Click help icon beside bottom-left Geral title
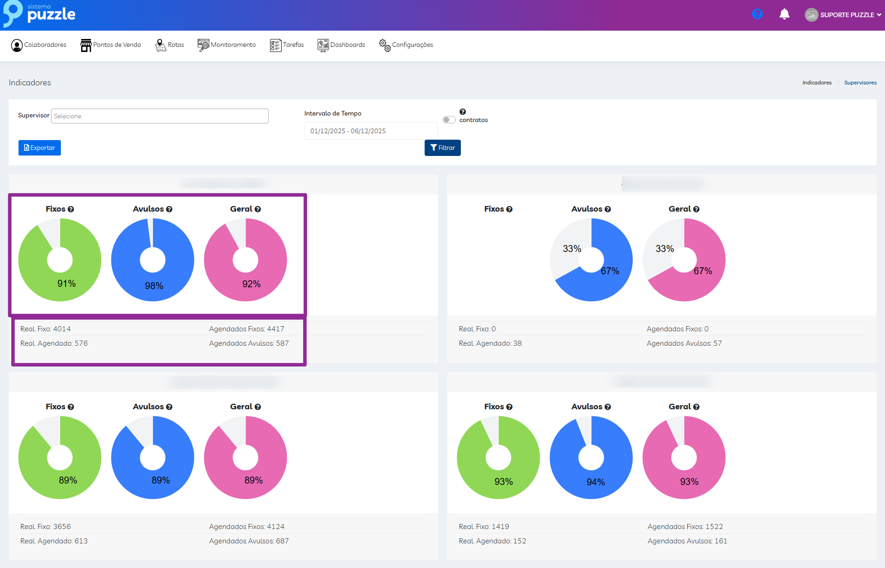The width and height of the screenshot is (885, 568). click(258, 407)
